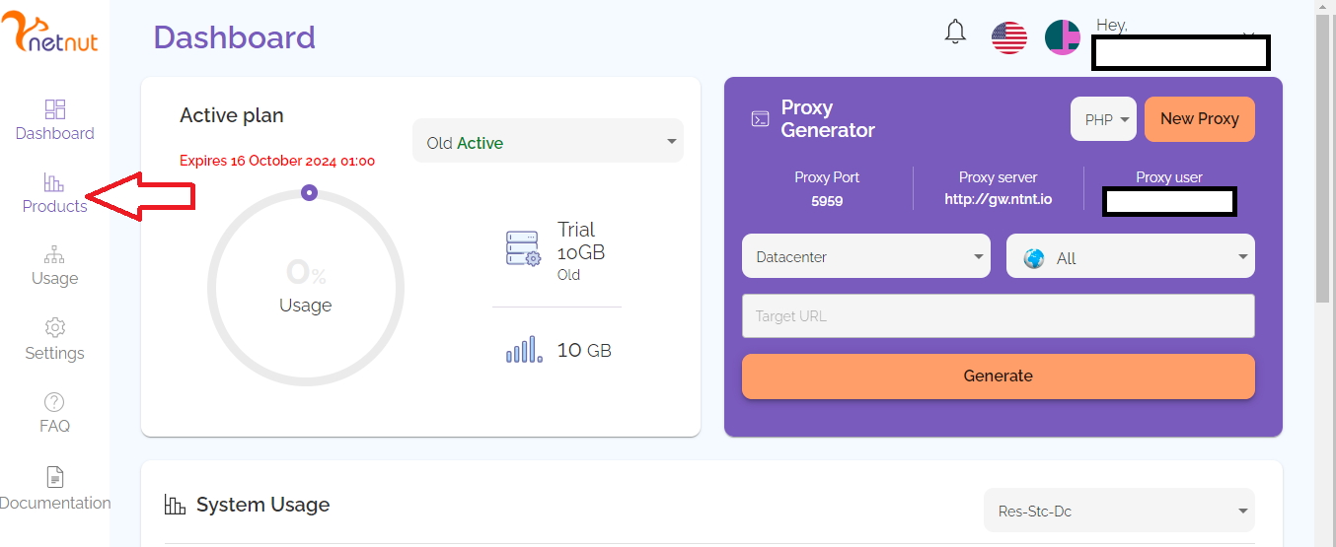Click the user profile avatar
This screenshot has height=547, width=1336.
pos(1063,37)
